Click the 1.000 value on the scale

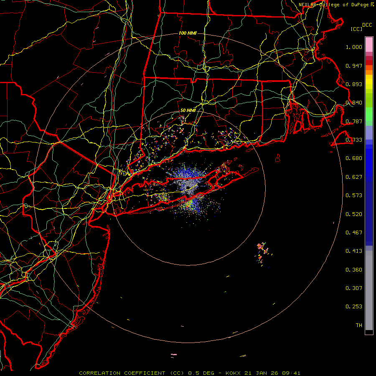click(x=354, y=47)
